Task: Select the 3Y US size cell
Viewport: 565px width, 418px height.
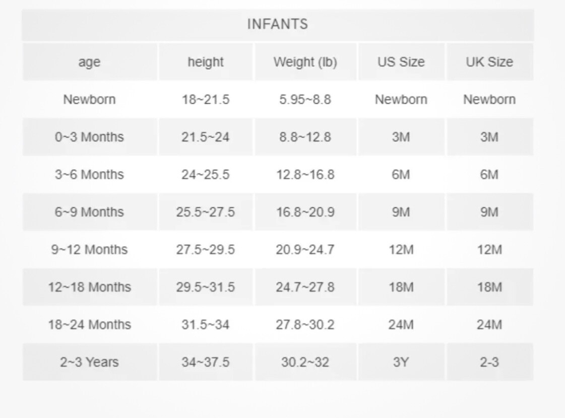Action: (x=401, y=362)
